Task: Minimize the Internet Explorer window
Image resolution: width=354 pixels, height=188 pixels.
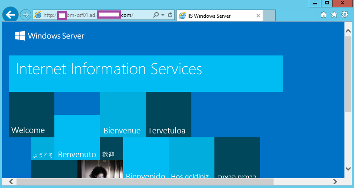Action: (x=315, y=3)
